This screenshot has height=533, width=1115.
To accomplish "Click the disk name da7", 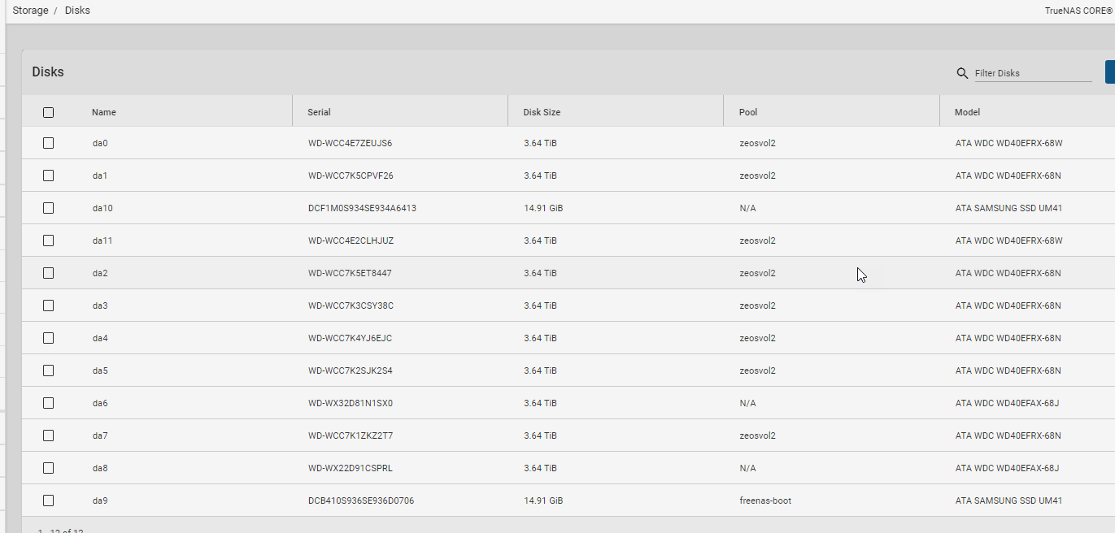I will pos(100,435).
